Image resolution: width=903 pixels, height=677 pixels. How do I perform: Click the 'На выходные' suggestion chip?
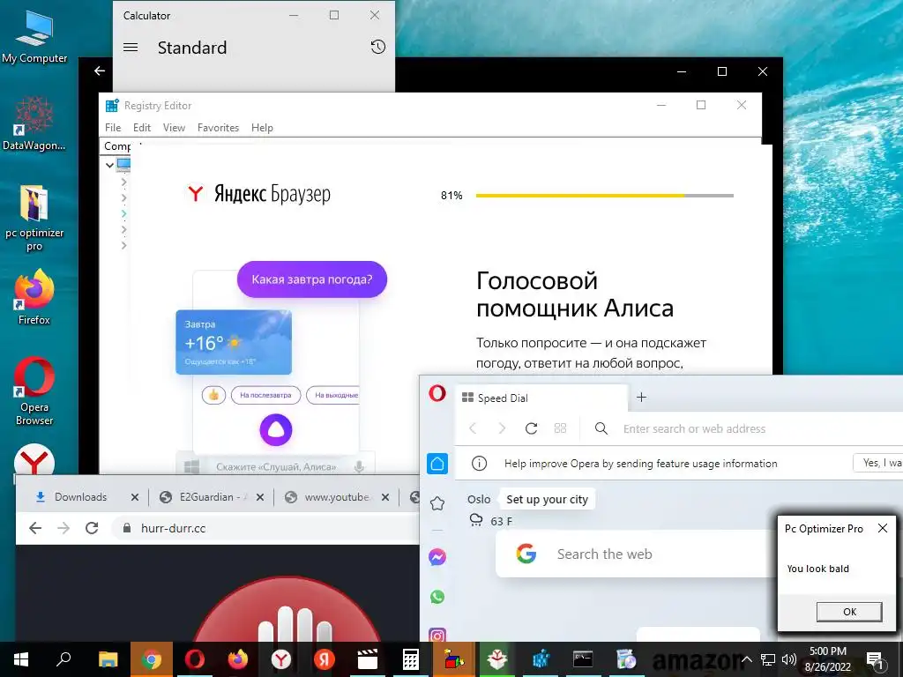[332, 395]
